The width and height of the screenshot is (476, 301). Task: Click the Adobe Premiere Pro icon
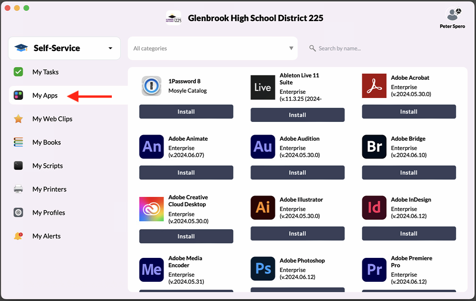click(374, 270)
